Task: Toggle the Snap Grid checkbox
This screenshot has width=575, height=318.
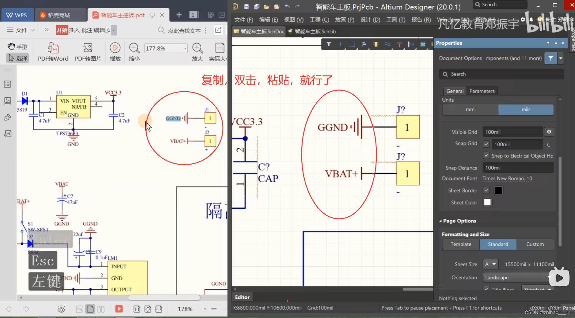Action: (486, 144)
